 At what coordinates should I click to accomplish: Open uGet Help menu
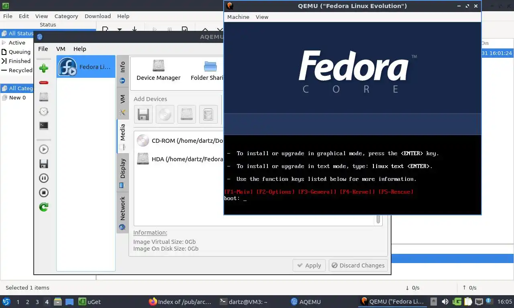click(x=123, y=16)
